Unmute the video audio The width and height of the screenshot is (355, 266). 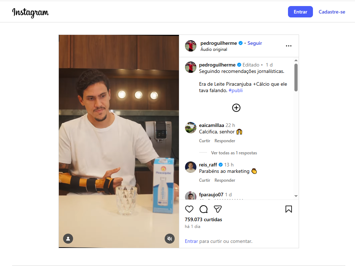pyautogui.click(x=170, y=238)
